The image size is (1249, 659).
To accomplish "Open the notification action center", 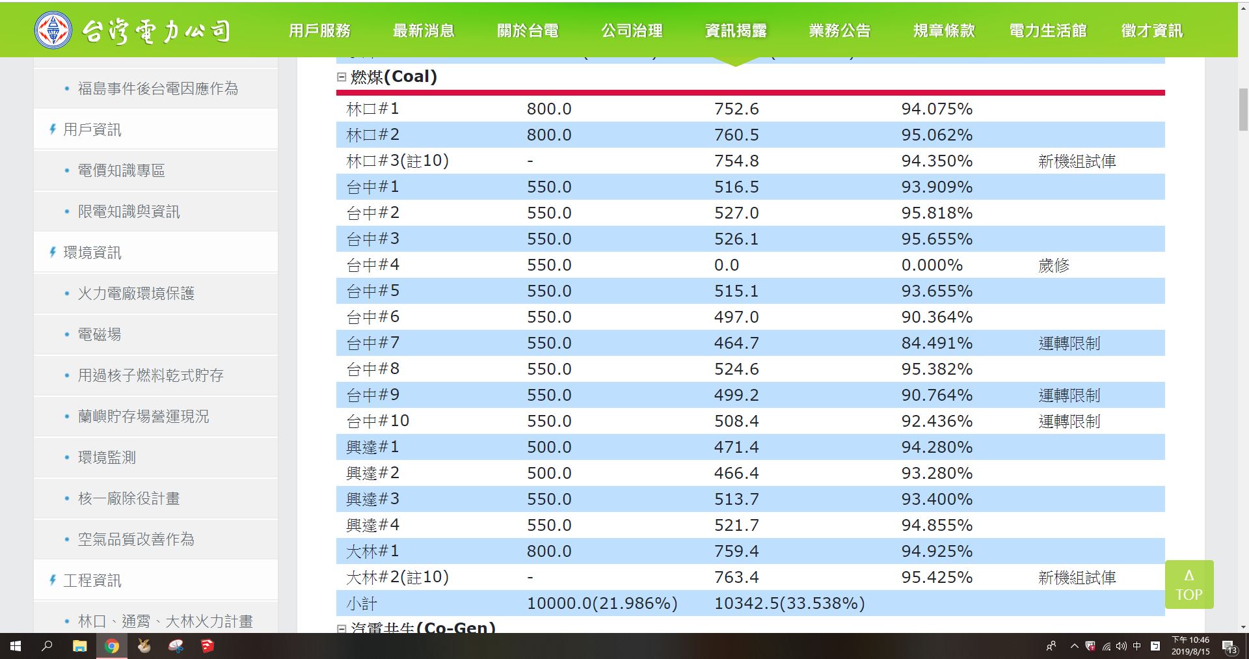I will pos(1229,647).
